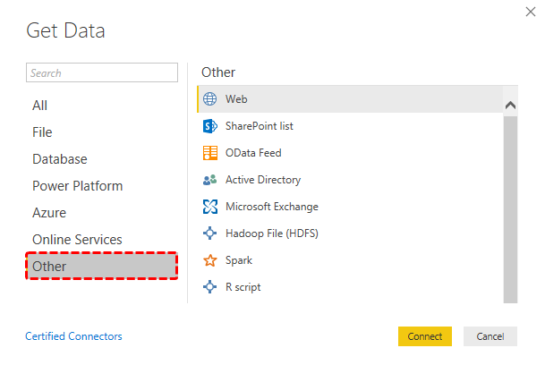
Task: Click the Hadoop File (HDFS) connector icon
Action: pos(210,233)
